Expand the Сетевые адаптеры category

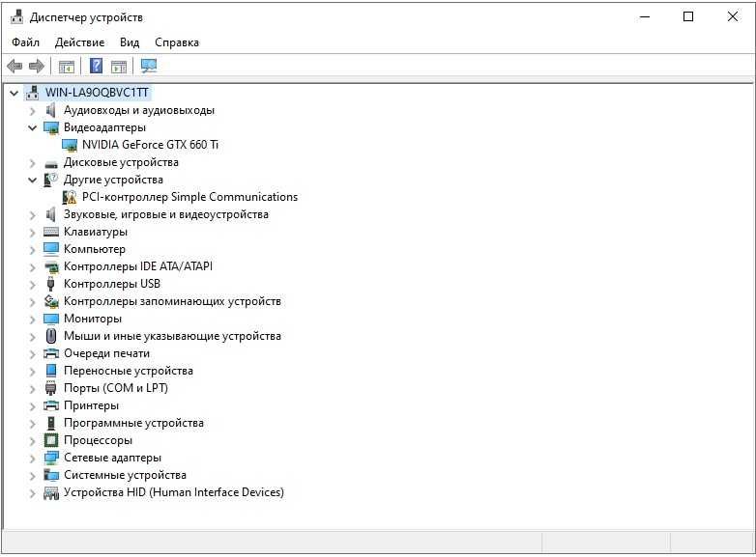pyautogui.click(x=32, y=458)
